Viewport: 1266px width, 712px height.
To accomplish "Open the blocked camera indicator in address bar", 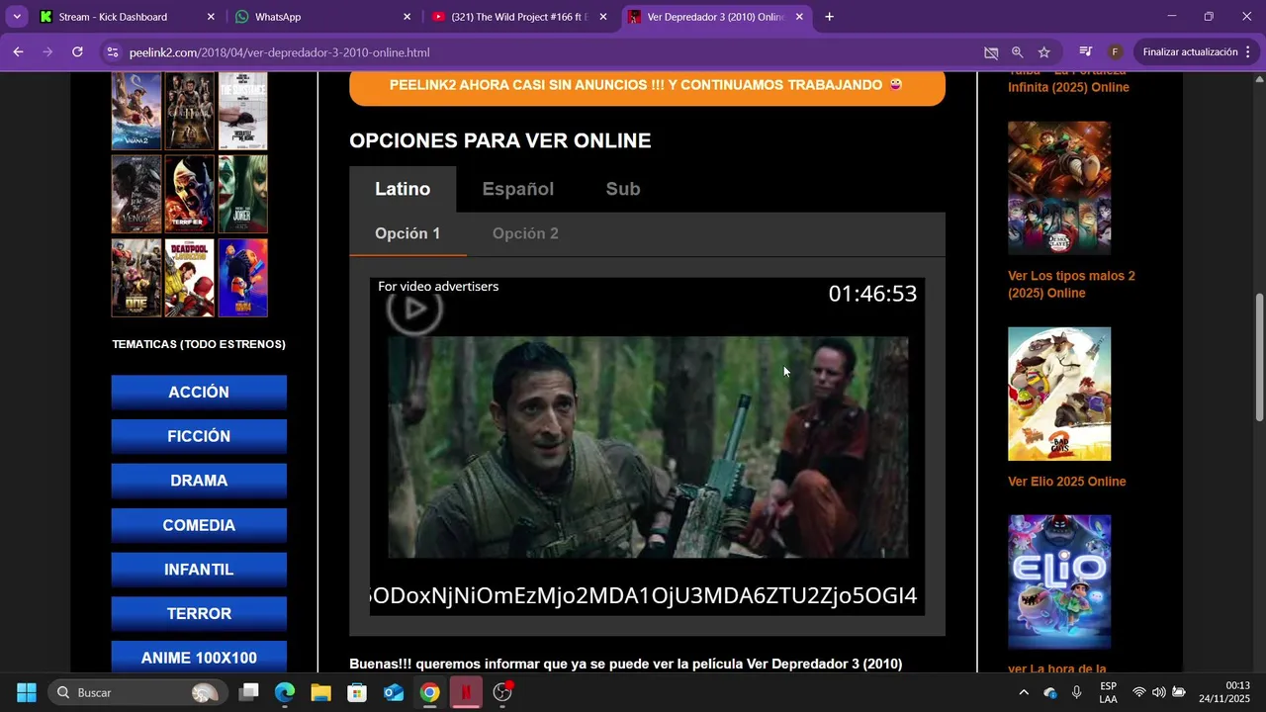I will (x=991, y=52).
